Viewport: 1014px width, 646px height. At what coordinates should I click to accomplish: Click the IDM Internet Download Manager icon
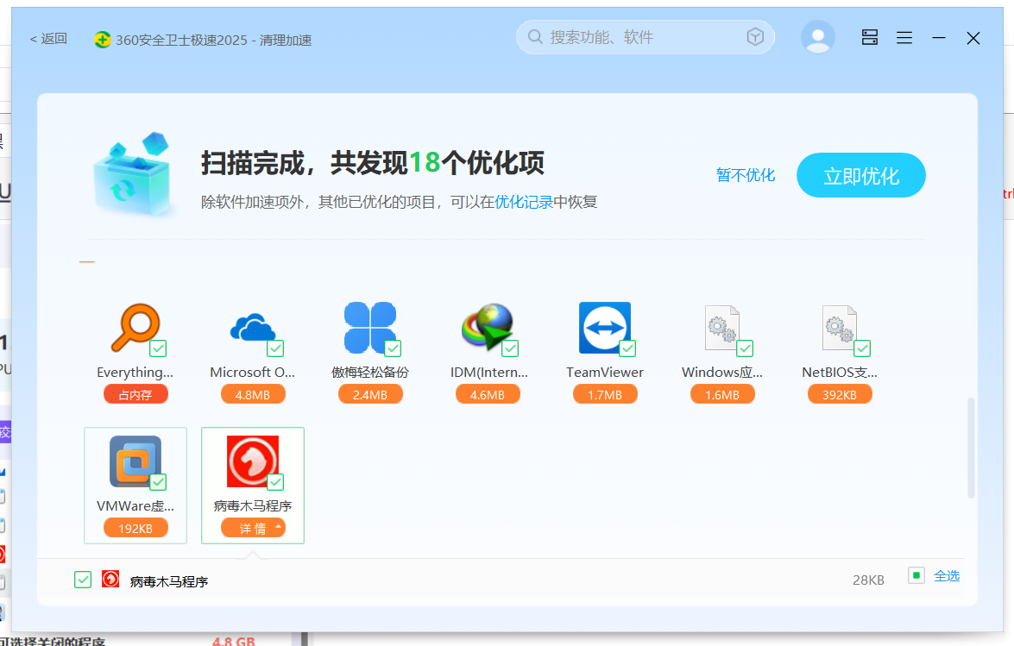(x=488, y=328)
